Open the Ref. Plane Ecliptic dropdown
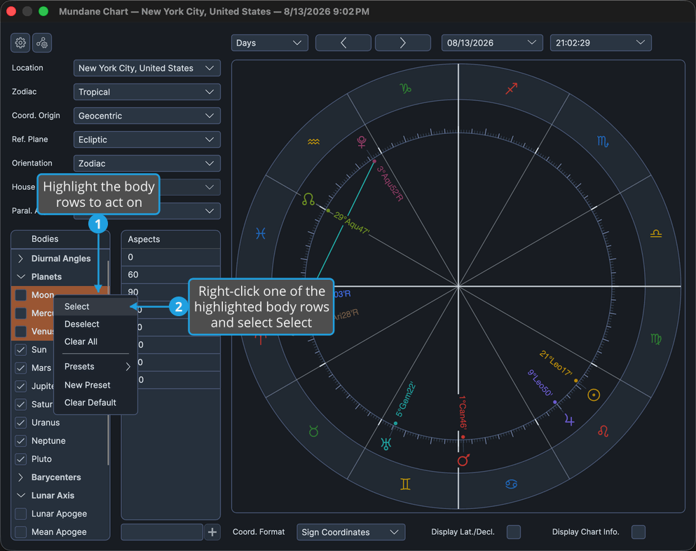This screenshot has width=696, height=551. pos(147,140)
